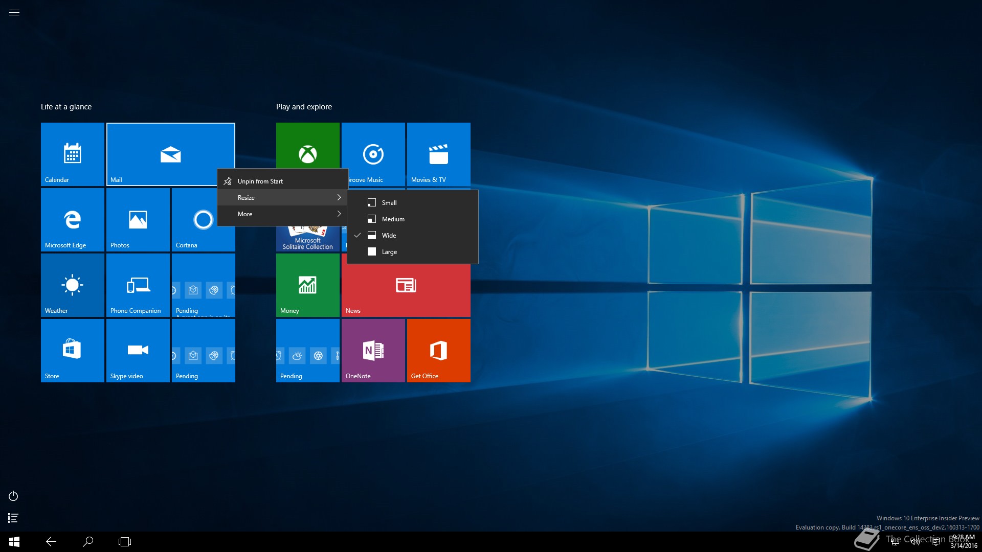Open Task View on the taskbar
This screenshot has height=552, width=982.
pos(125,542)
